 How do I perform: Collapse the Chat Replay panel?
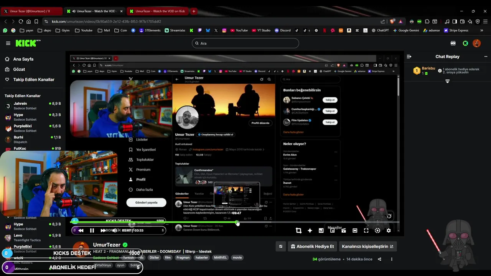(409, 56)
